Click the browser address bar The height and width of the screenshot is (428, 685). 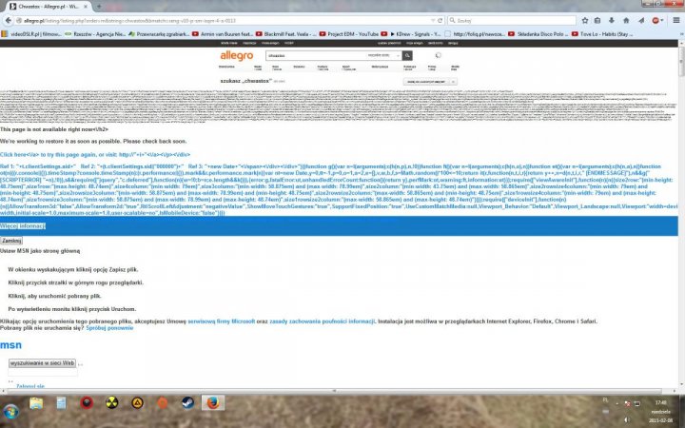190,18
